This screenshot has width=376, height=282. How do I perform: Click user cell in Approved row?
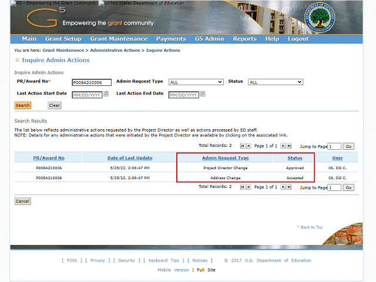point(337,168)
